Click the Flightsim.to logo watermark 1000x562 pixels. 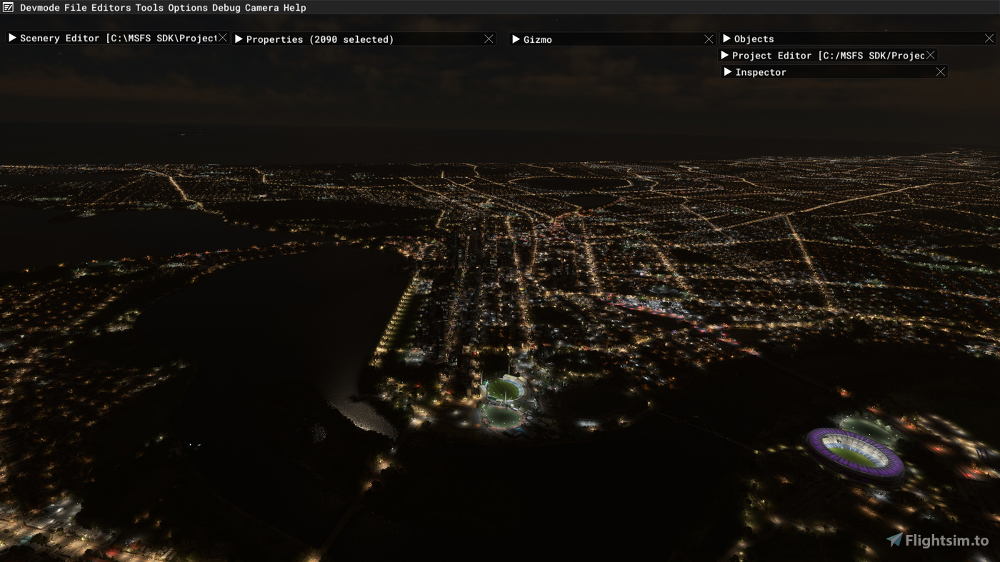(x=936, y=540)
